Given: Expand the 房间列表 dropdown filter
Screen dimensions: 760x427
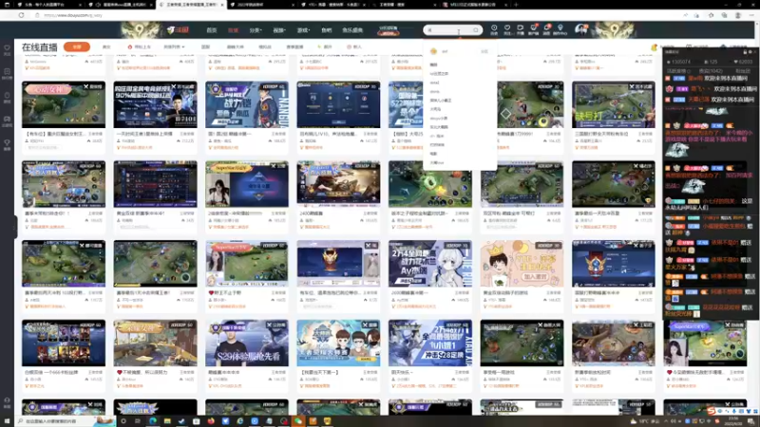Looking at the screenshot, I should (x=174, y=46).
